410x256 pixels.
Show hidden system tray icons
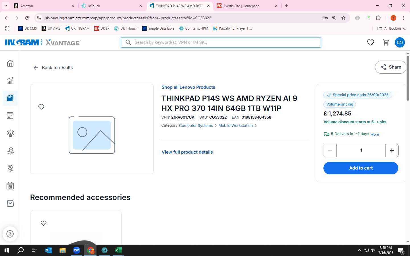pos(359,250)
